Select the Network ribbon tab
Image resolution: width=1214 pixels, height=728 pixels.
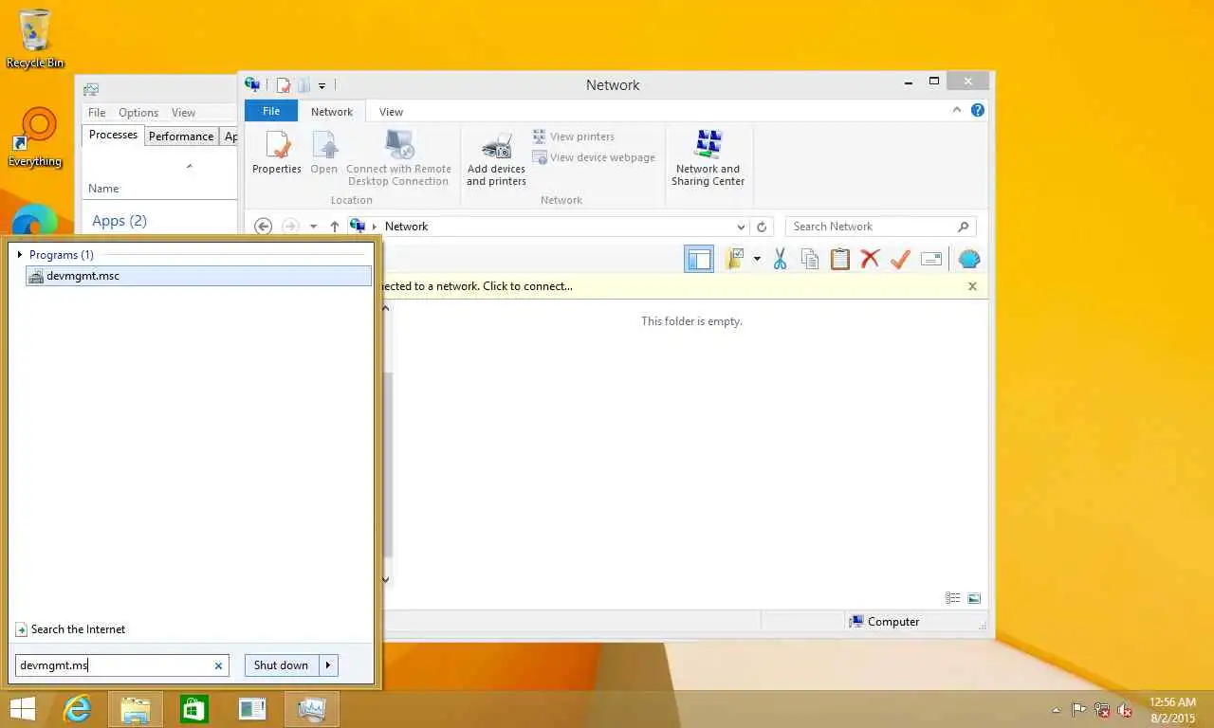pos(332,111)
